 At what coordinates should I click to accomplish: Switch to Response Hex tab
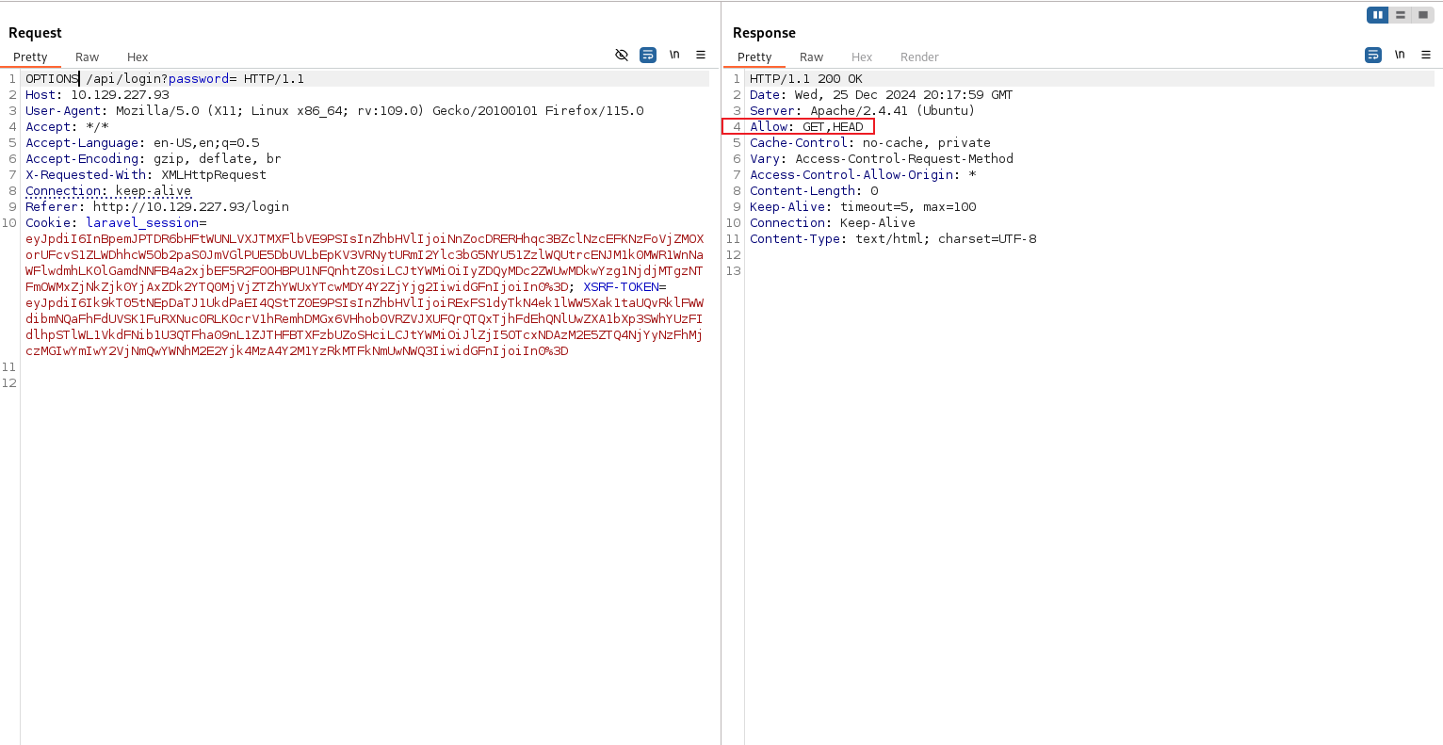862,57
